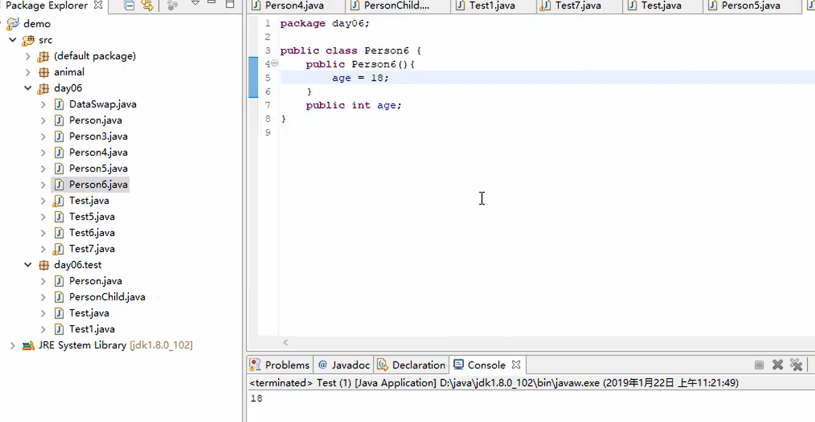Select Person5.java in the tree

click(x=98, y=169)
